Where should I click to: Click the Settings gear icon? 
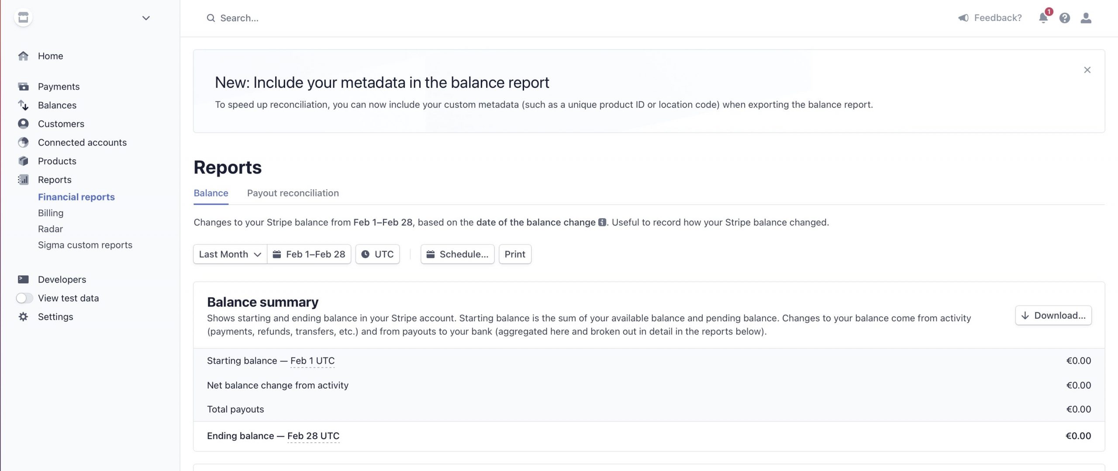23,317
